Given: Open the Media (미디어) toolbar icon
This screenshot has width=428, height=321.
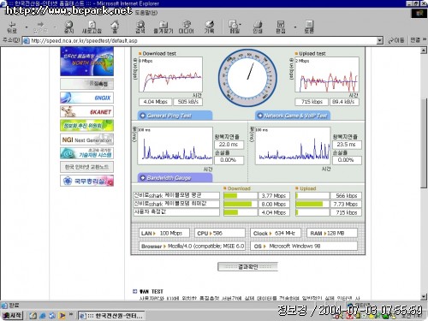Looking at the screenshot, I should pyautogui.click(x=186, y=27).
